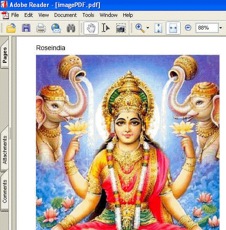Open the Tools menu
Image resolution: width=226 pixels, height=230 pixels.
[x=88, y=15]
